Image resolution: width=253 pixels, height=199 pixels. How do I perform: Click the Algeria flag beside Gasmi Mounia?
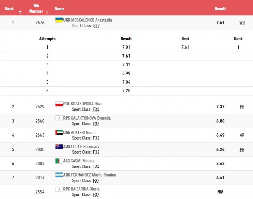pyautogui.click(x=59, y=161)
